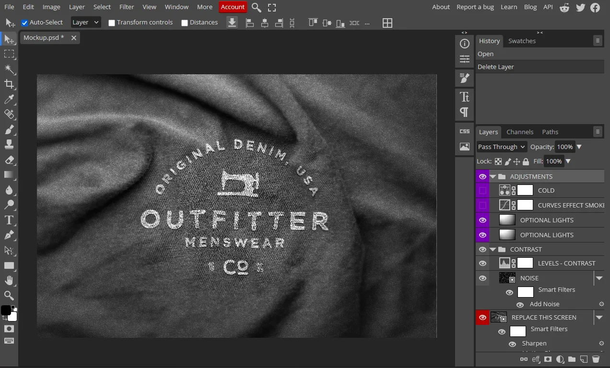Viewport: 610px width, 368px height.
Task: Show the CURVES EFFECT SMOKE layer
Action: click(x=482, y=205)
